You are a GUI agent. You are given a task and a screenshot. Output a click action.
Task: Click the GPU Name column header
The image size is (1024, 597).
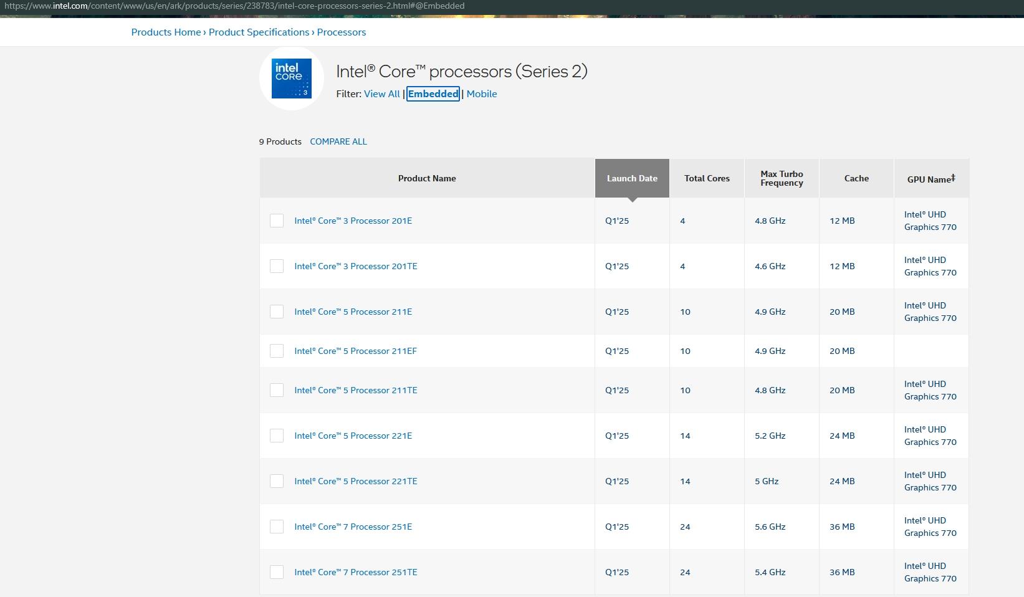[x=930, y=179]
